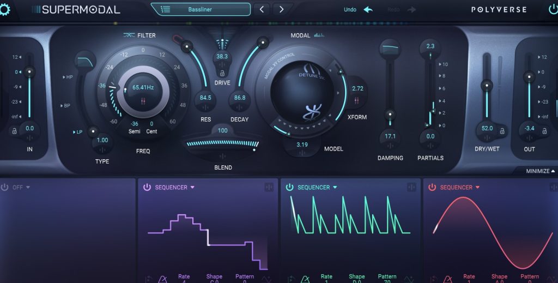The image size is (558, 283).
Task: Collapse the panel with Minimize
Action: click(541, 171)
